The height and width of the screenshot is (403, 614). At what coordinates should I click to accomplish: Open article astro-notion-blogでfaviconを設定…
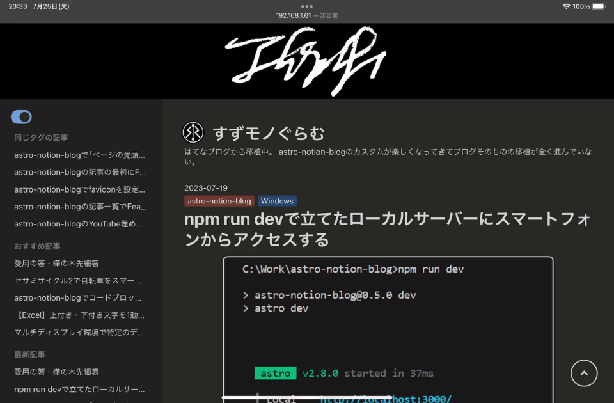click(79, 189)
